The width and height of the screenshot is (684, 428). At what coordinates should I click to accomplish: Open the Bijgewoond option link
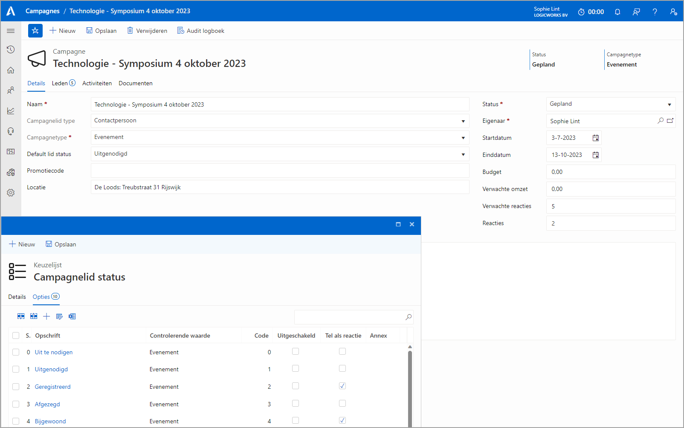coord(50,421)
